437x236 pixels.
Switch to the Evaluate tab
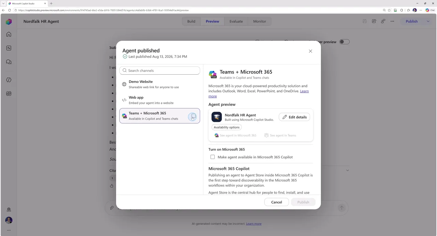pyautogui.click(x=236, y=21)
